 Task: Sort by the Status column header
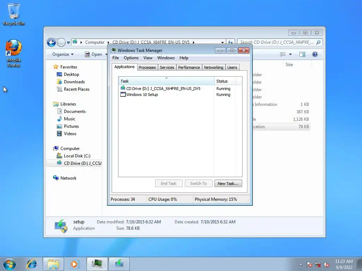click(x=225, y=81)
